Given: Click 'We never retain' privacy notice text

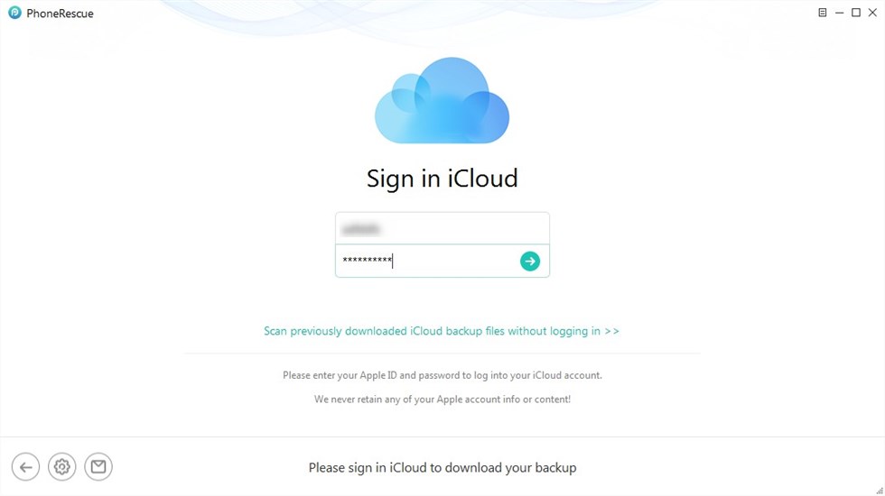Looking at the screenshot, I should tap(442, 399).
